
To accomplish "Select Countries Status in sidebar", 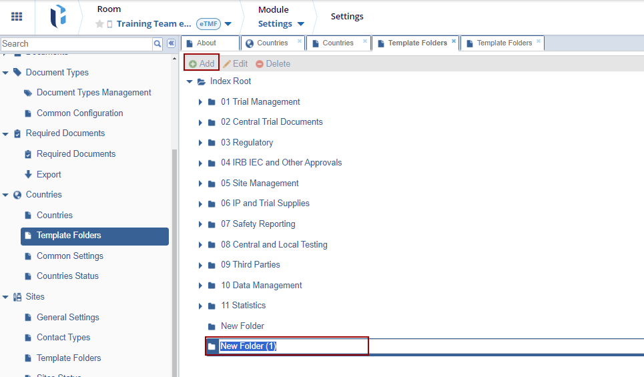I will point(67,276).
